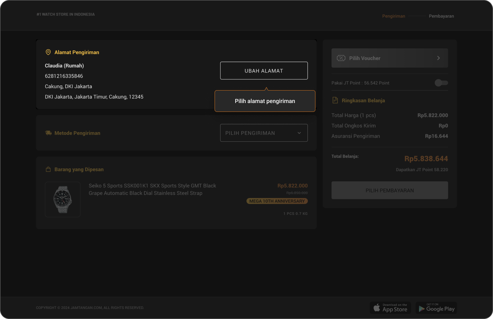
Task: Click the Ubah Alamat button
Action: [x=264, y=71]
